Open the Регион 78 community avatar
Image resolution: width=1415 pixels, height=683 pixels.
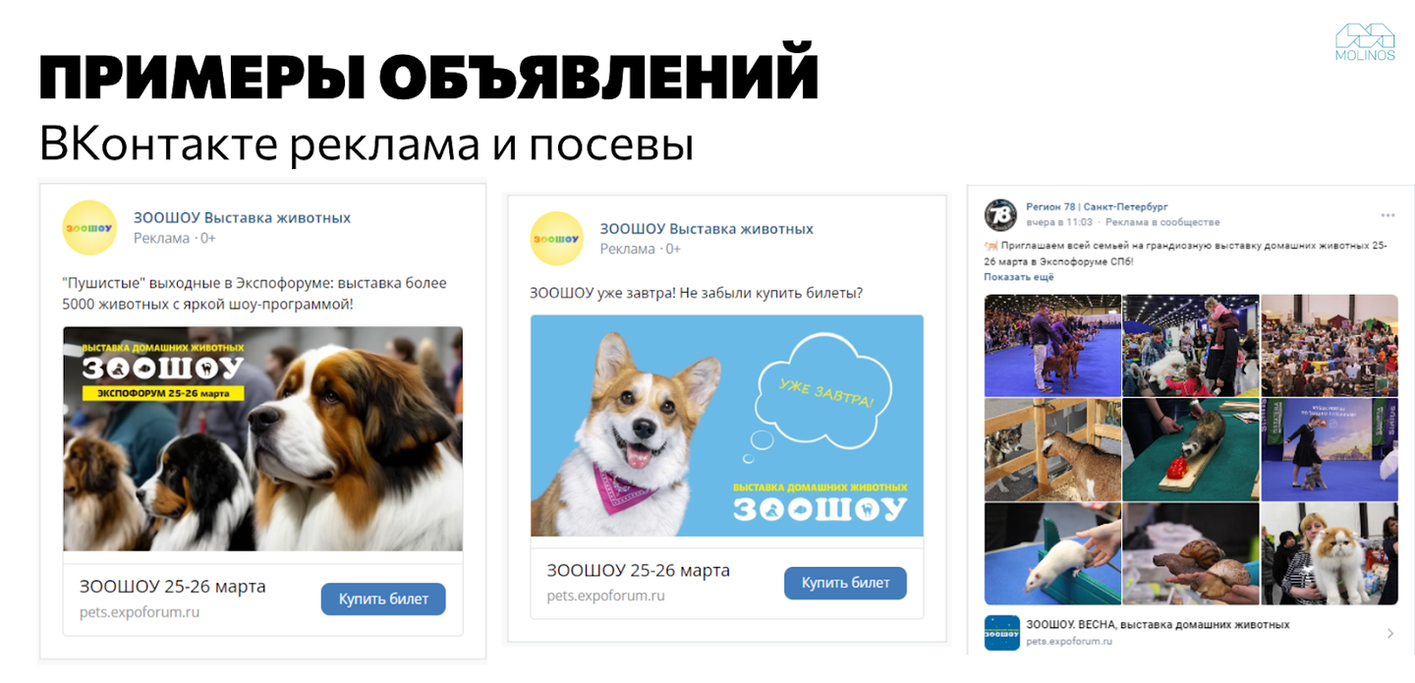(1000, 214)
